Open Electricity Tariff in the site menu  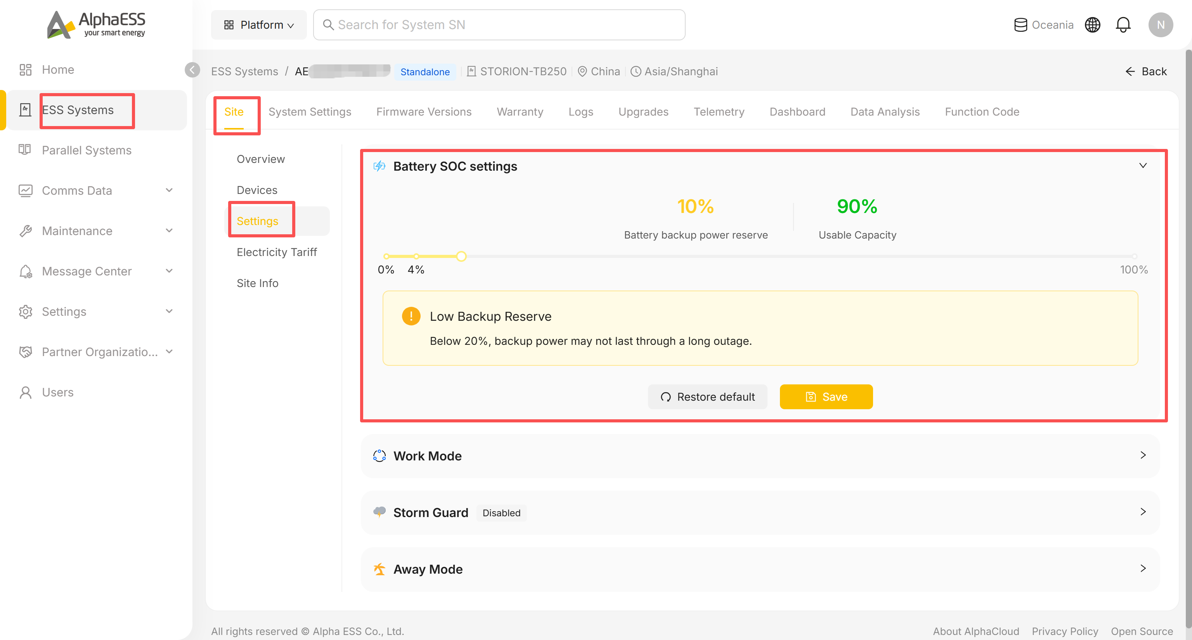pos(277,252)
